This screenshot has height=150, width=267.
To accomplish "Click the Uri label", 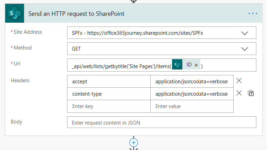I will point(17,64).
